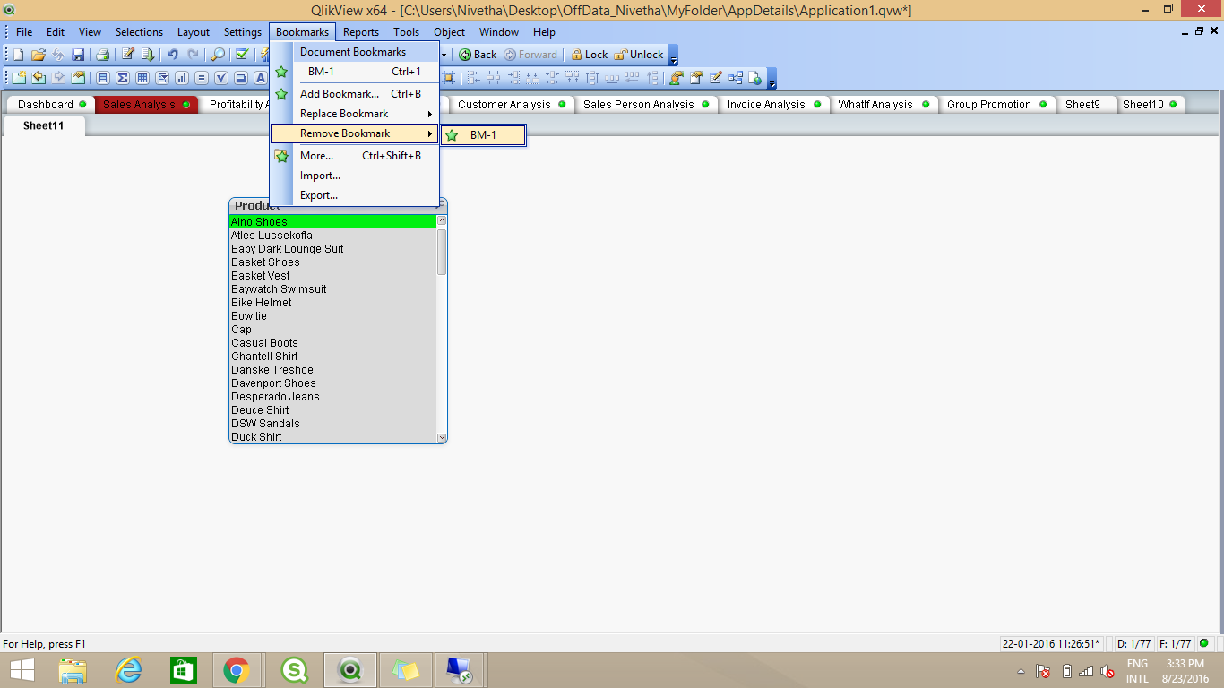Select DSW Sandals in Product list

tap(333, 424)
